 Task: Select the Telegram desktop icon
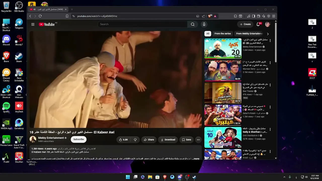pyautogui.click(x=19, y=24)
